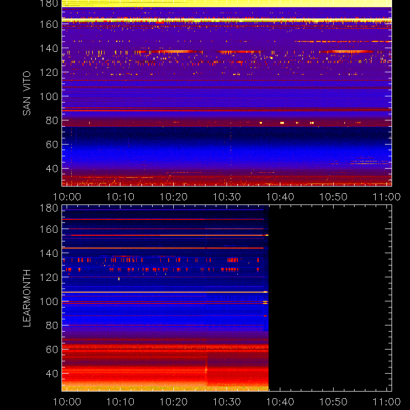This screenshot has height=410, width=410.
Task: Click the SAN VITO vertical axis title
Action: point(27,93)
